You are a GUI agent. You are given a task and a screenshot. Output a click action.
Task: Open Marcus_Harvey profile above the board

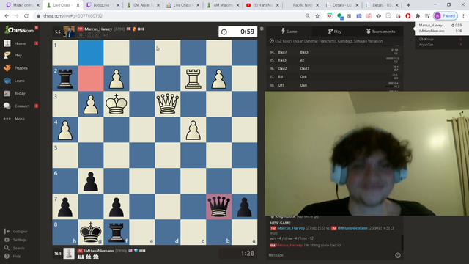coord(98,29)
